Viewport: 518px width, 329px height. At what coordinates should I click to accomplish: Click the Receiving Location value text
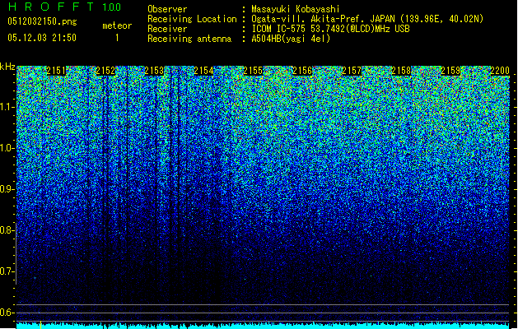(x=367, y=19)
